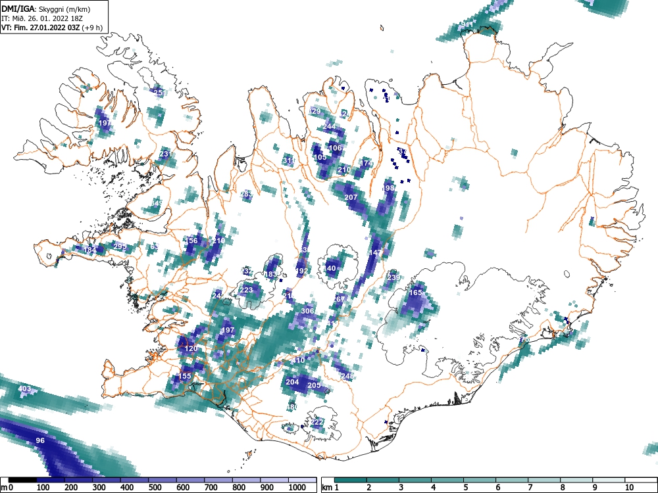
Task: Click the map value 204
Action: click(x=293, y=382)
